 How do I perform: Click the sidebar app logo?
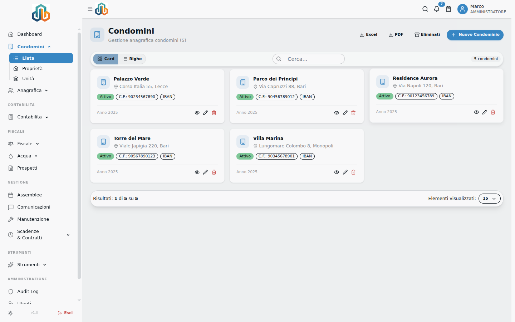tap(41, 13)
